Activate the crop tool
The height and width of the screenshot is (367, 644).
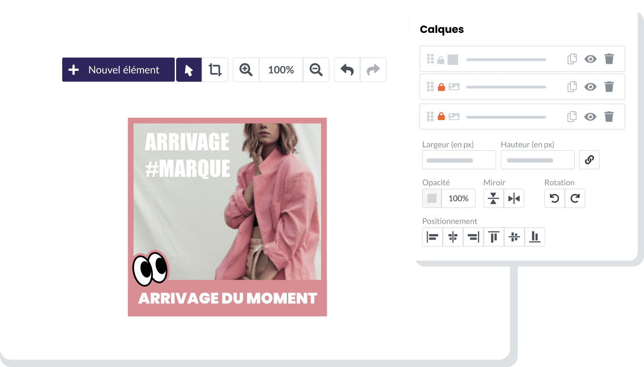(x=215, y=69)
